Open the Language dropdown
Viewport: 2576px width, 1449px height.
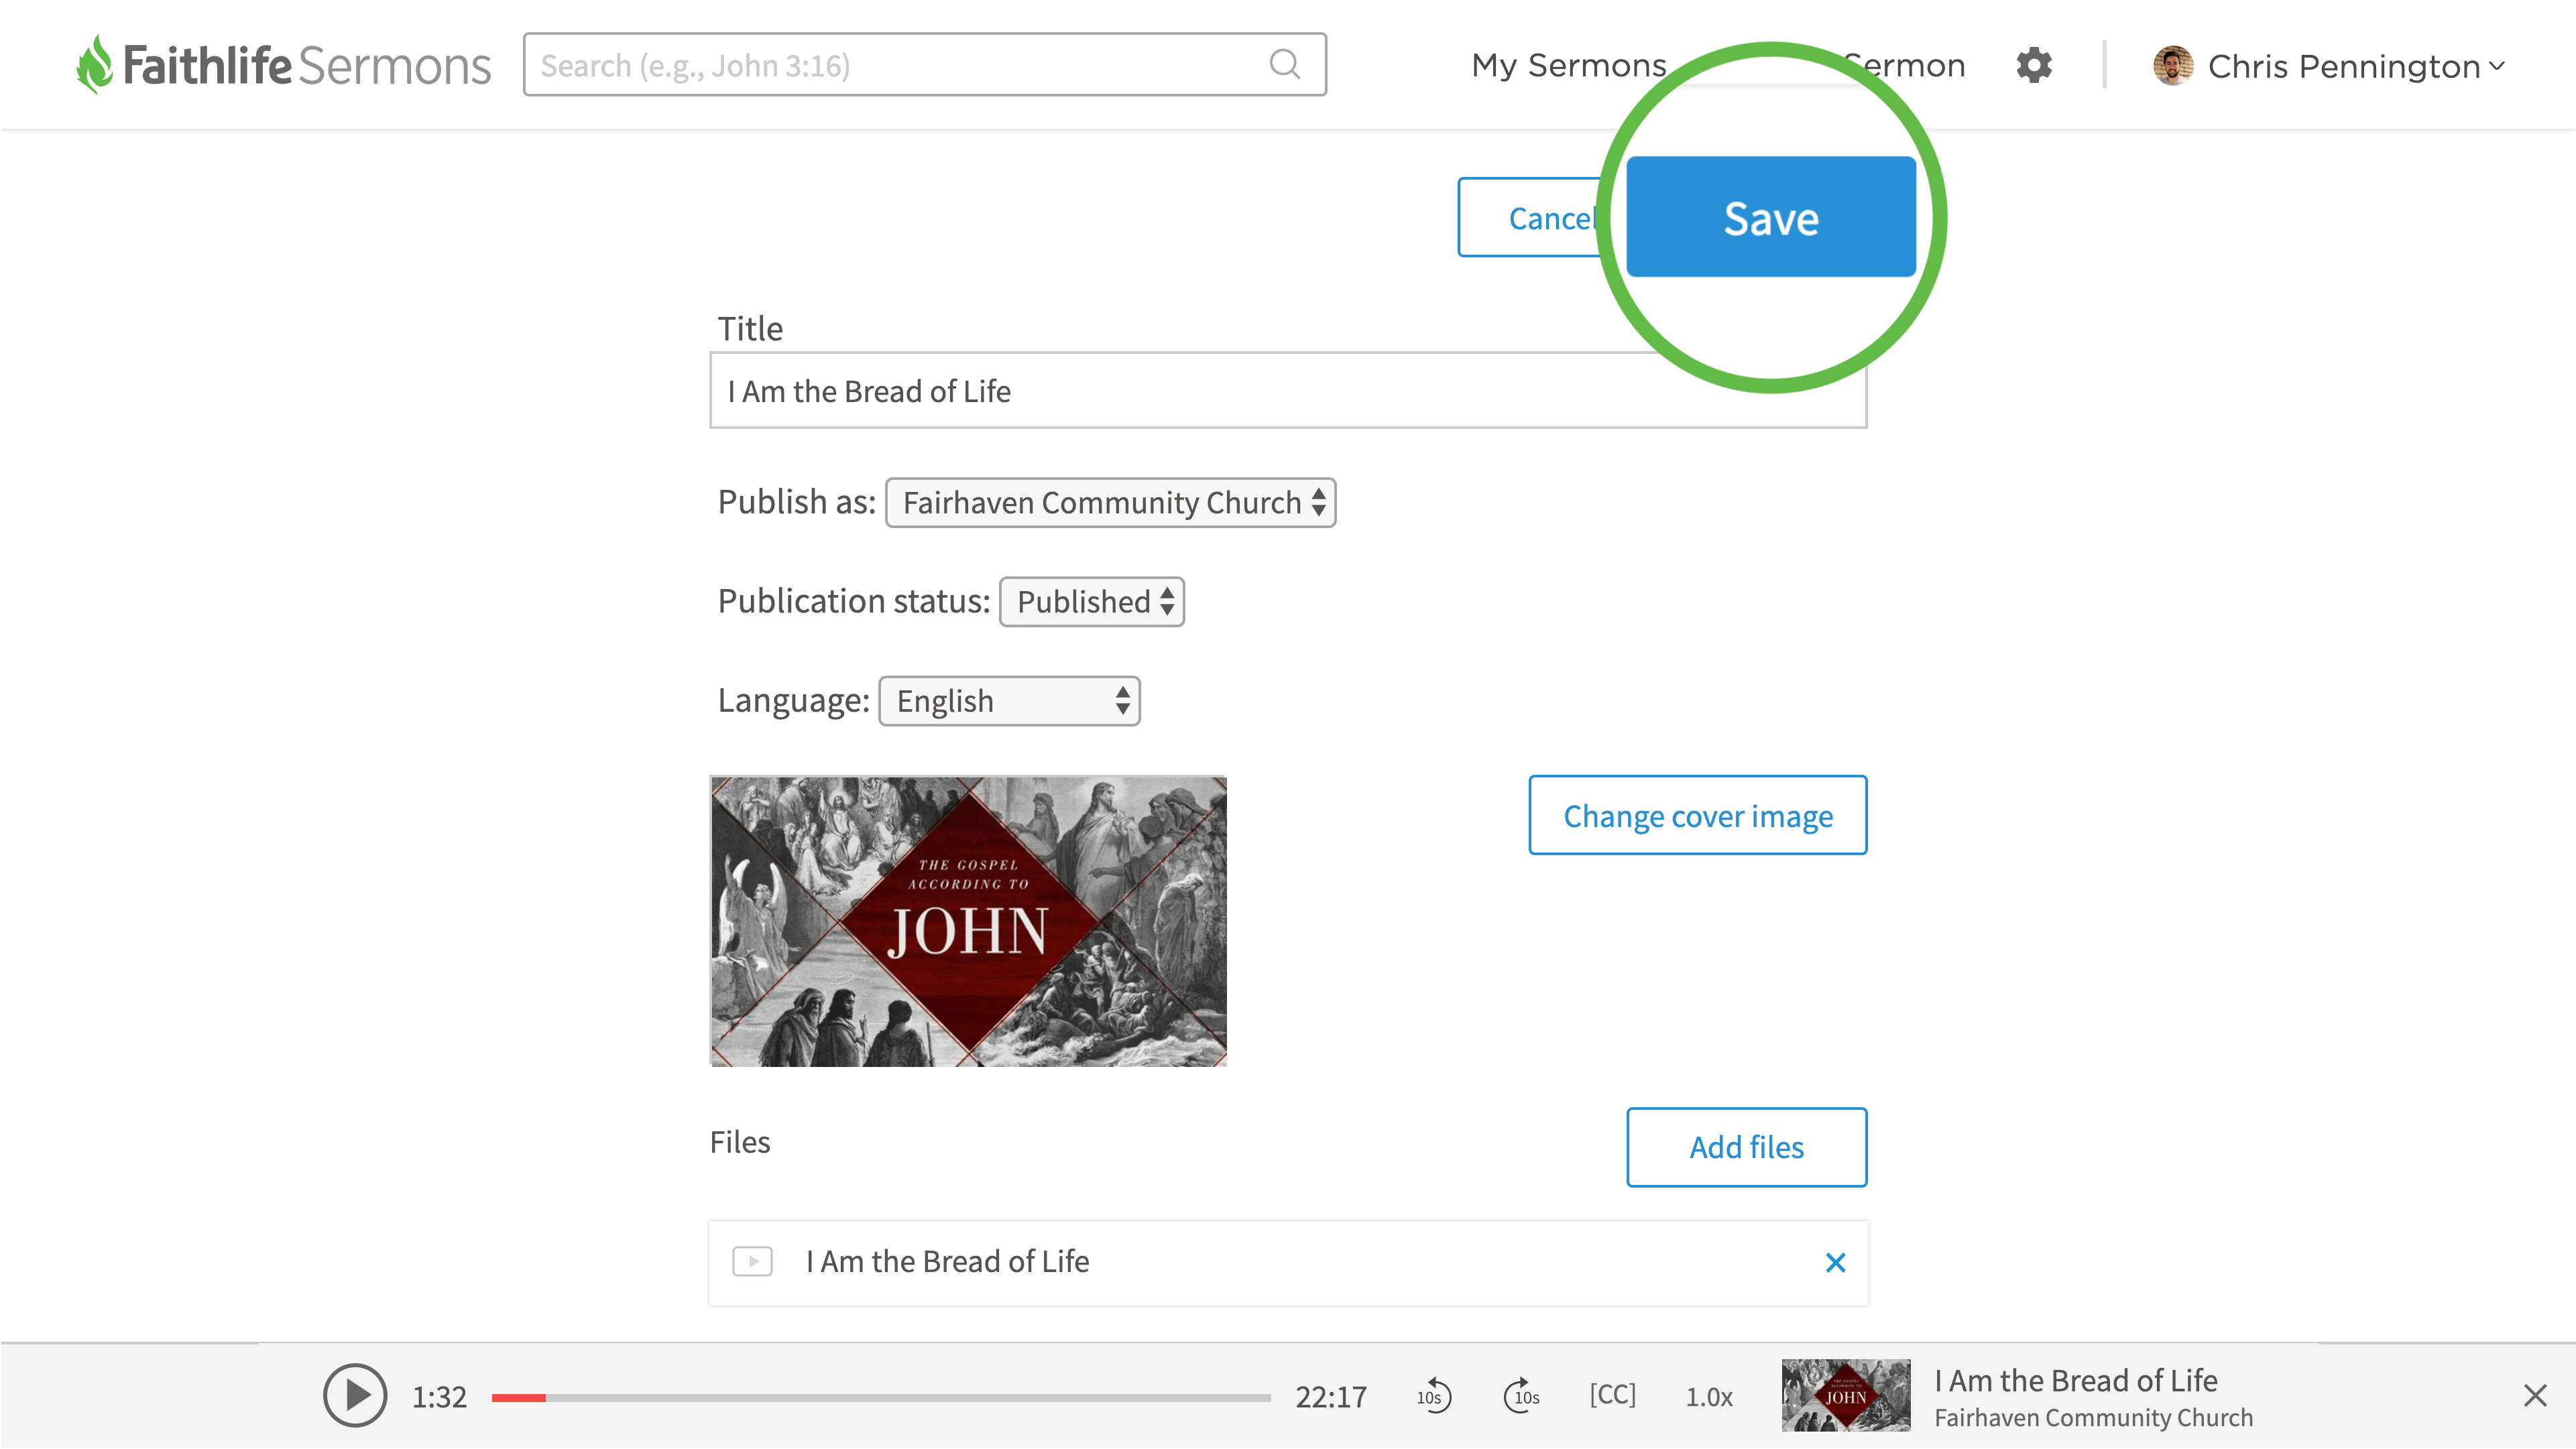[x=1009, y=700]
